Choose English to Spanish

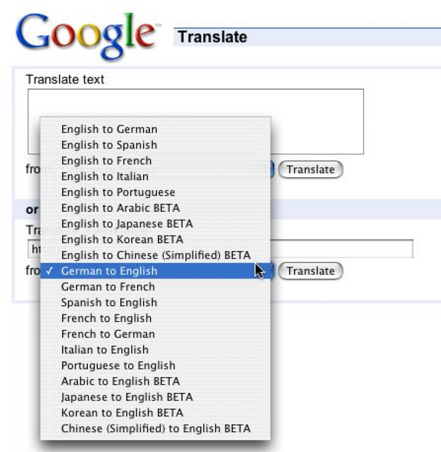[109, 145]
